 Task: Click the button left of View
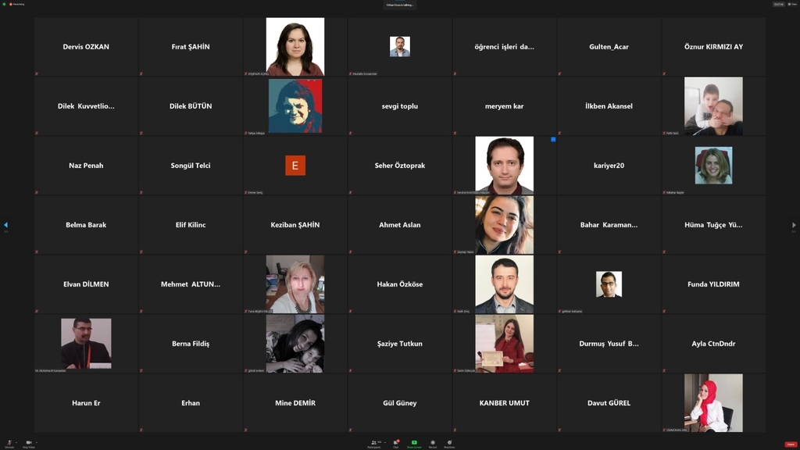click(778, 4)
